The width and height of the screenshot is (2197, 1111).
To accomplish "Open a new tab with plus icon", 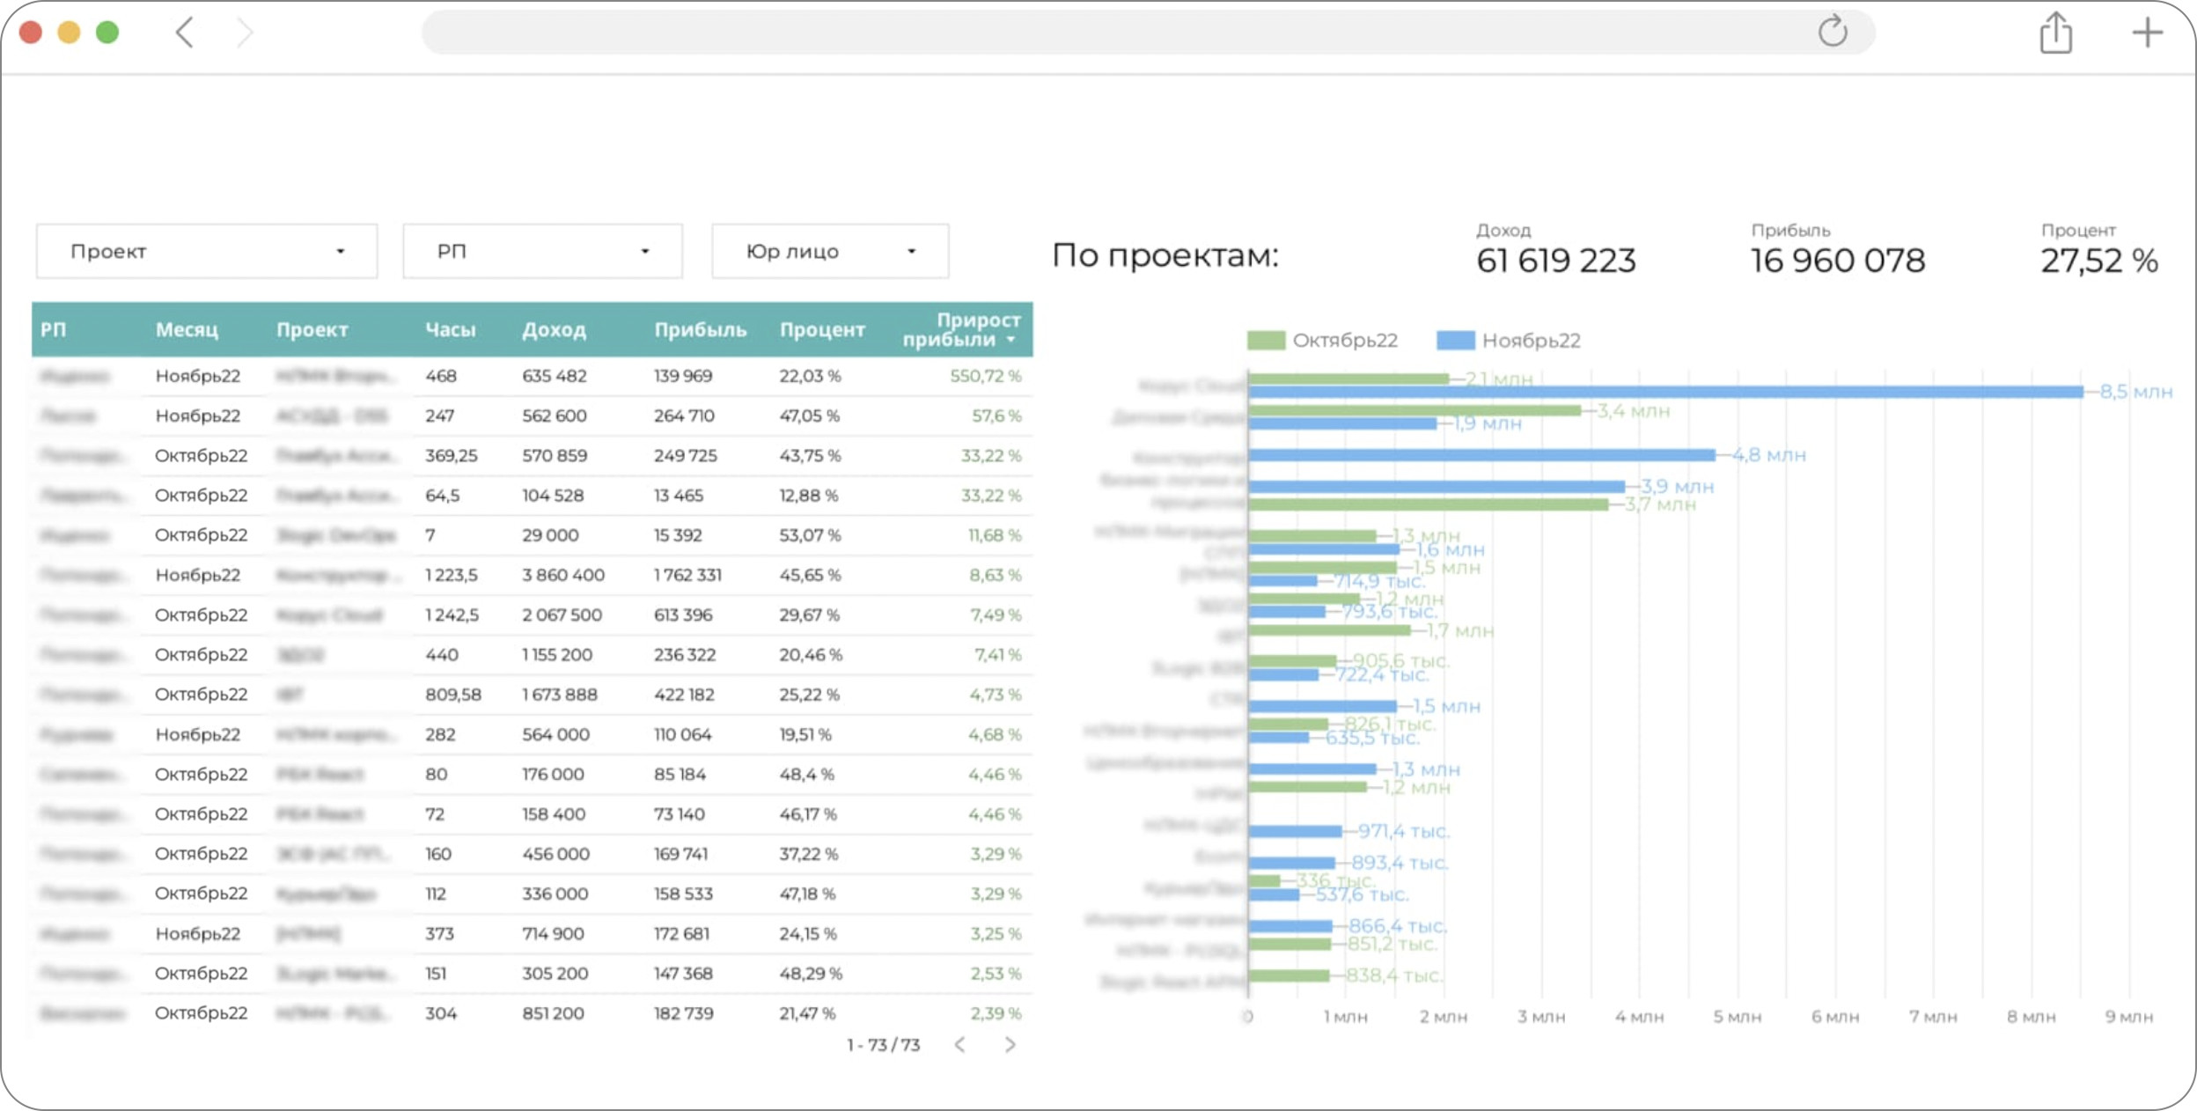I will [2147, 33].
